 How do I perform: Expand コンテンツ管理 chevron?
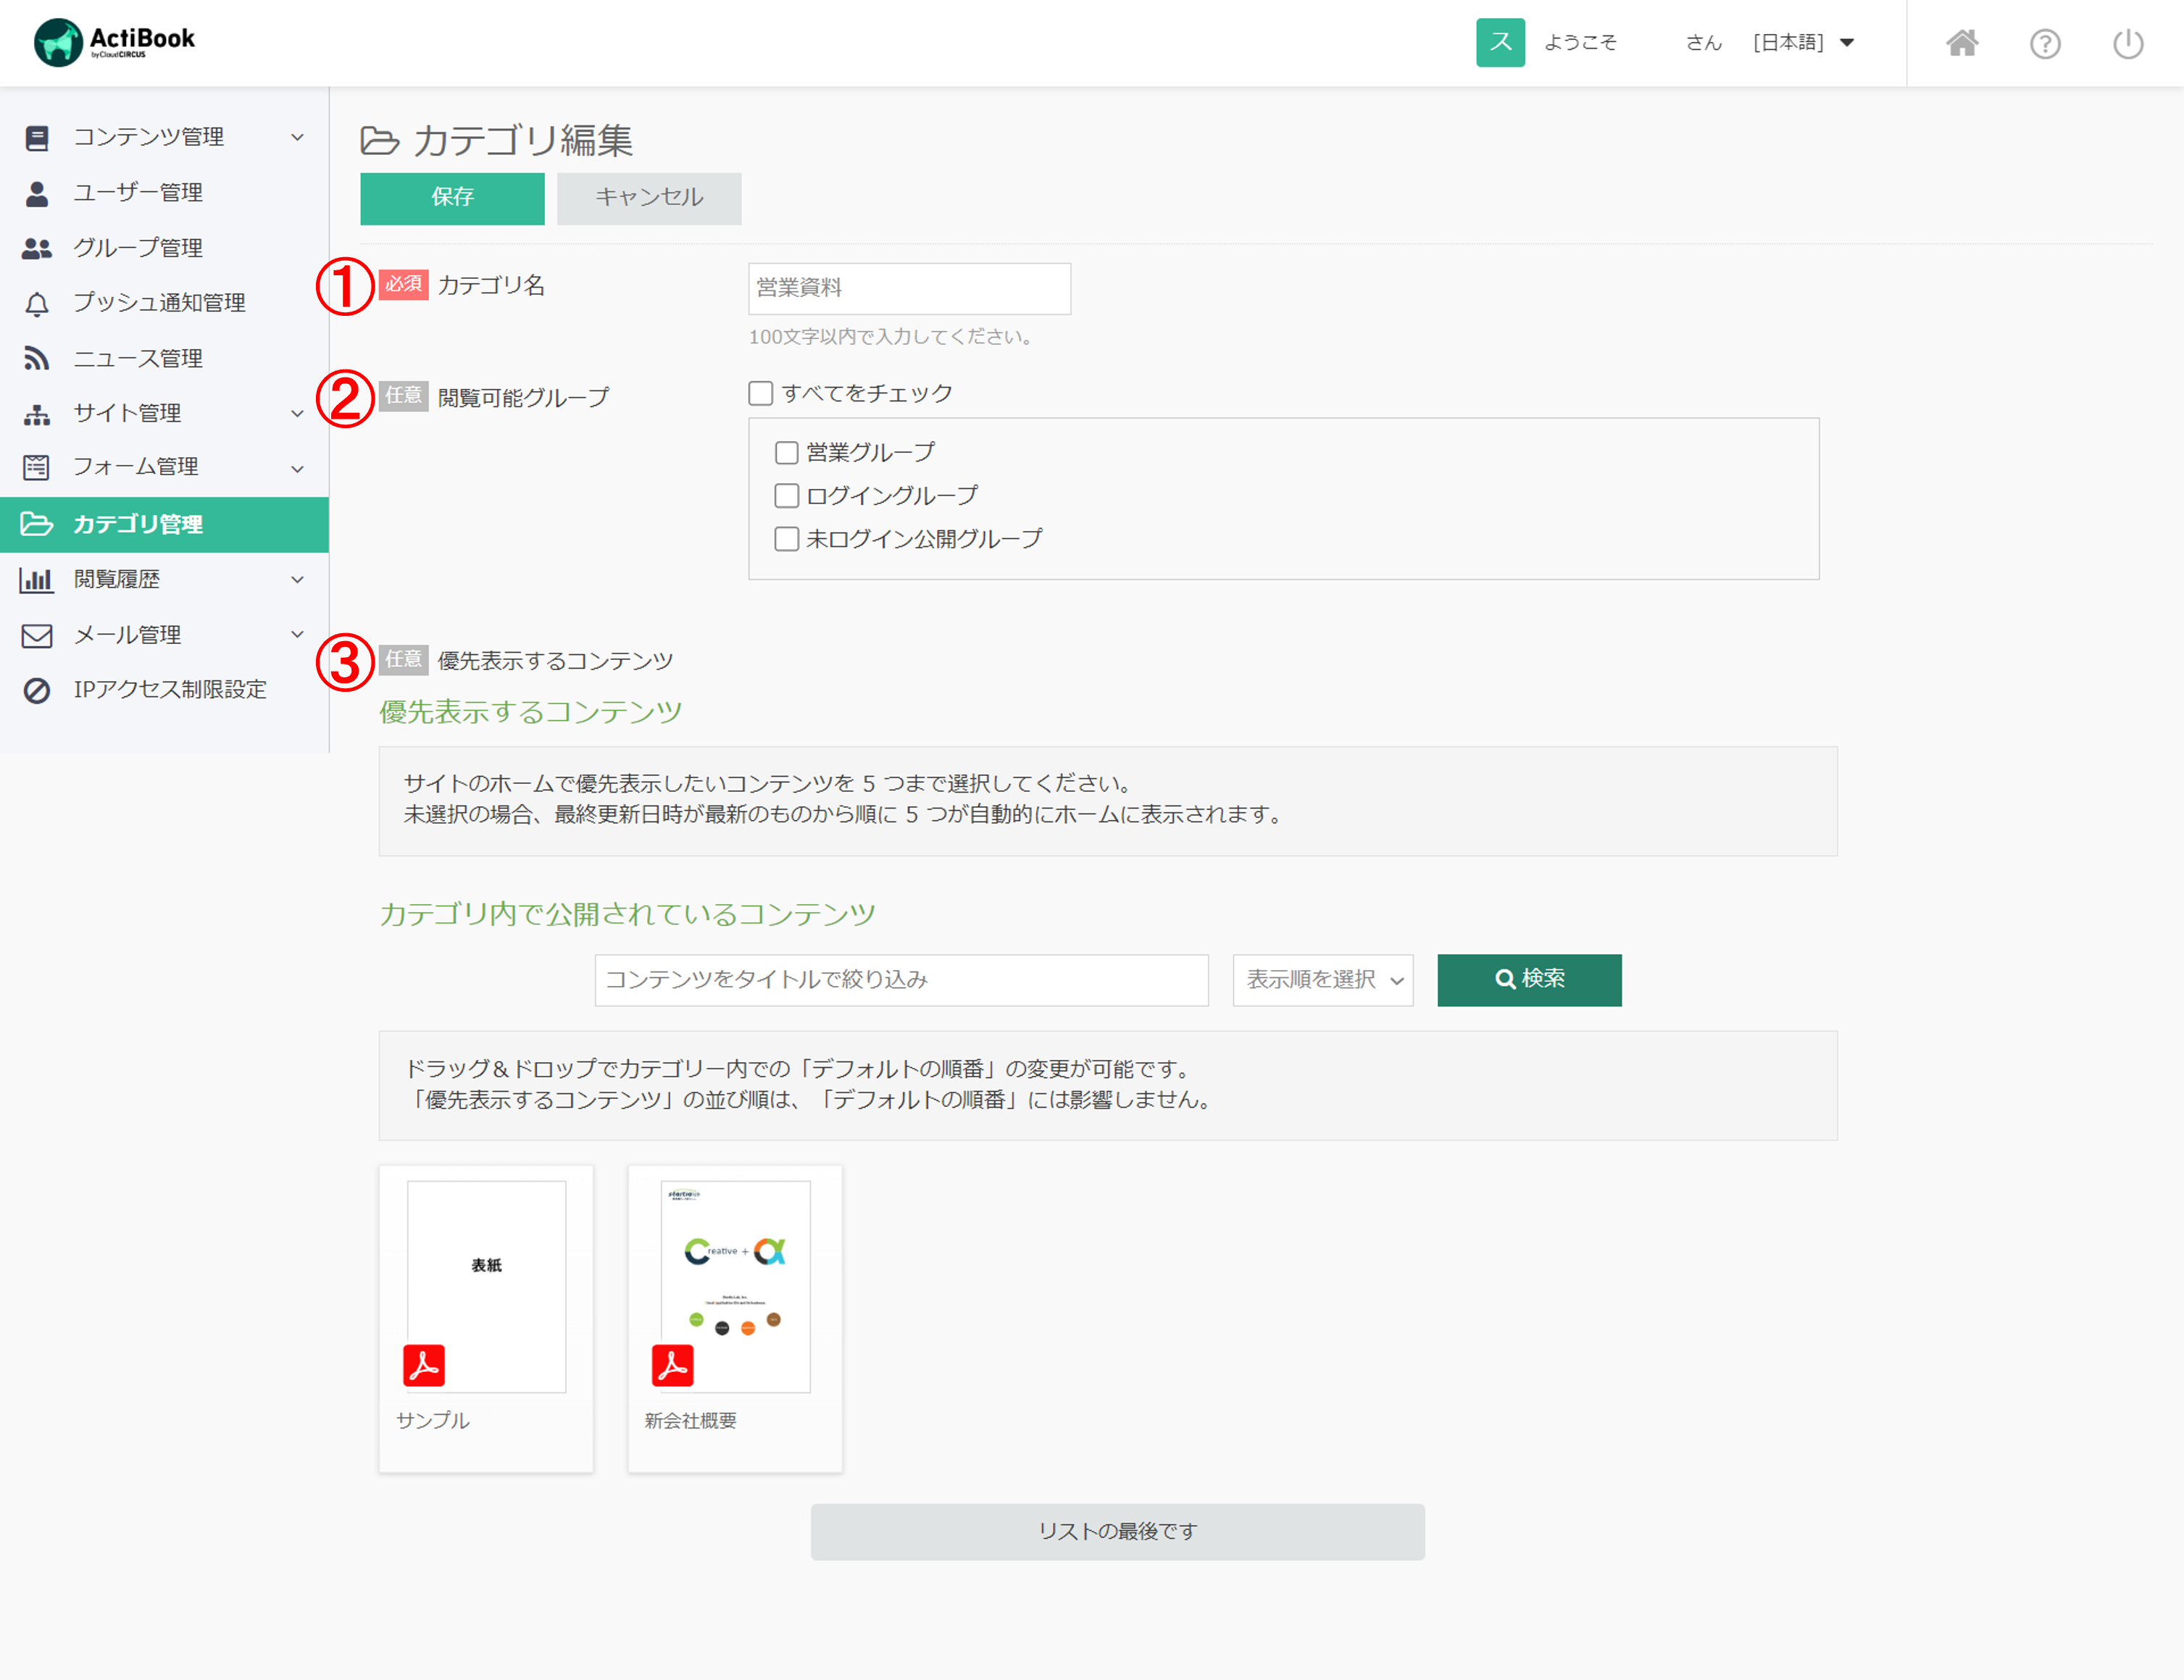coord(297,138)
